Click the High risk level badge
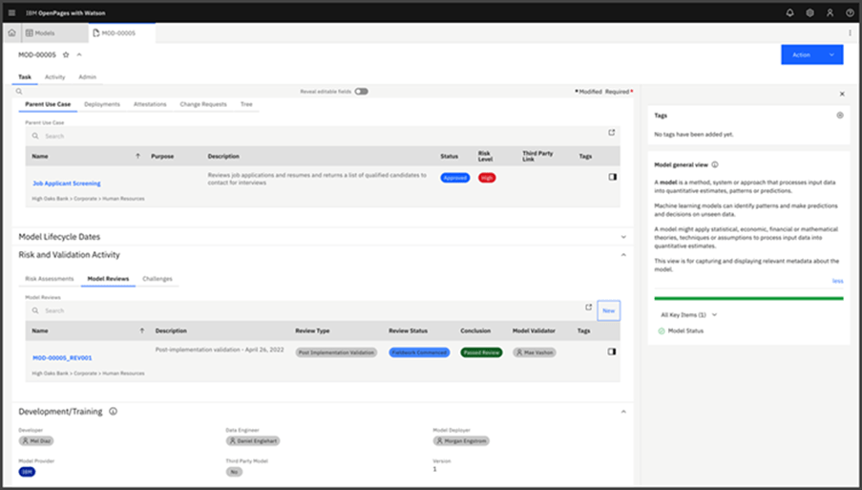862x490 pixels. point(487,178)
